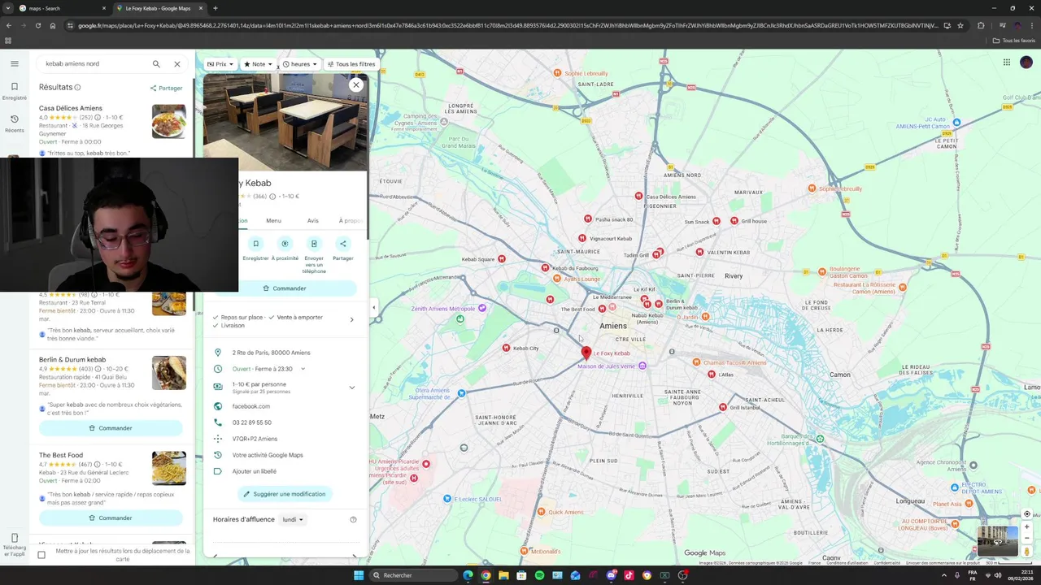Click the Google account avatar

click(x=1026, y=63)
